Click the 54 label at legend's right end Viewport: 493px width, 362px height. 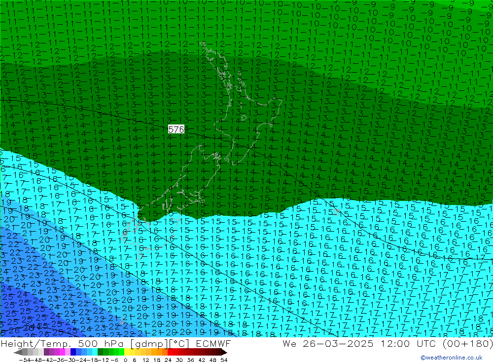[x=224, y=359]
